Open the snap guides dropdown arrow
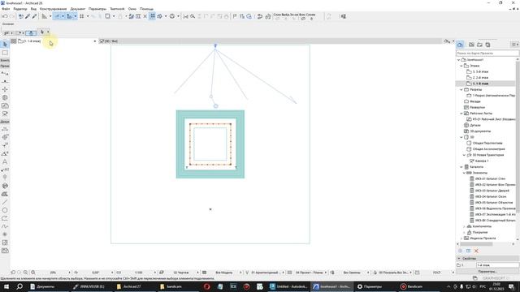 coord(76,16)
